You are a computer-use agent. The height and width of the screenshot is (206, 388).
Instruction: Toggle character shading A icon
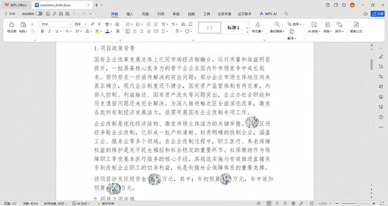click(x=118, y=31)
